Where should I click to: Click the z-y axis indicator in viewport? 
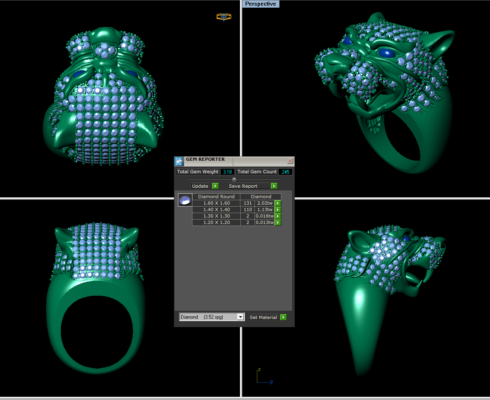click(265, 375)
